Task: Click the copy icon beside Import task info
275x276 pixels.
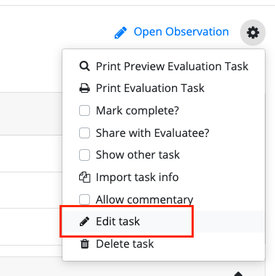Action: [85, 177]
